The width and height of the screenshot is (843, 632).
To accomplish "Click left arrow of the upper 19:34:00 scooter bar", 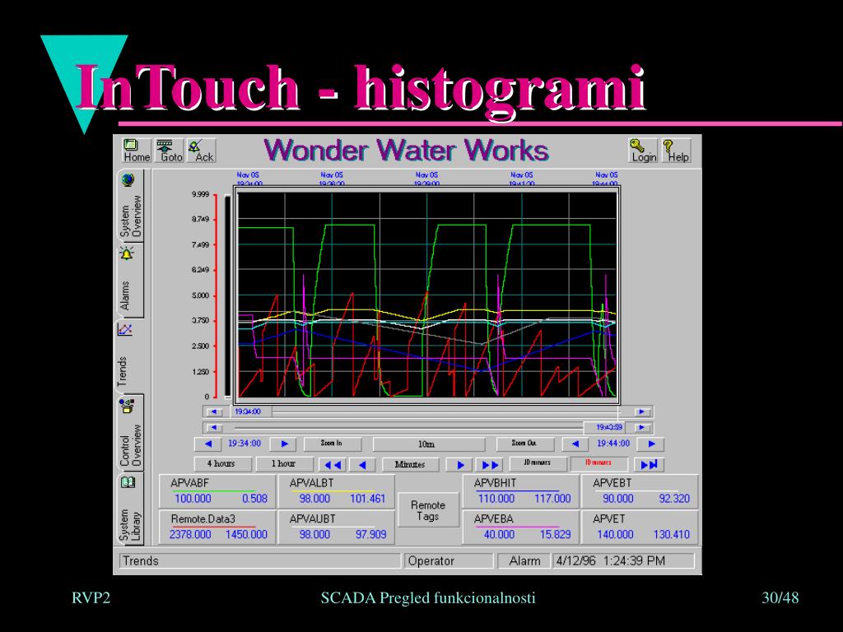I will pyautogui.click(x=214, y=412).
